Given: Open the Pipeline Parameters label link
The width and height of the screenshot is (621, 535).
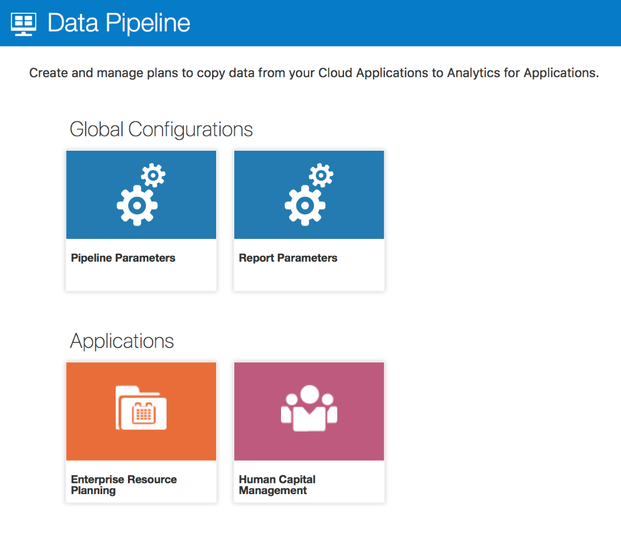Looking at the screenshot, I should (x=123, y=258).
